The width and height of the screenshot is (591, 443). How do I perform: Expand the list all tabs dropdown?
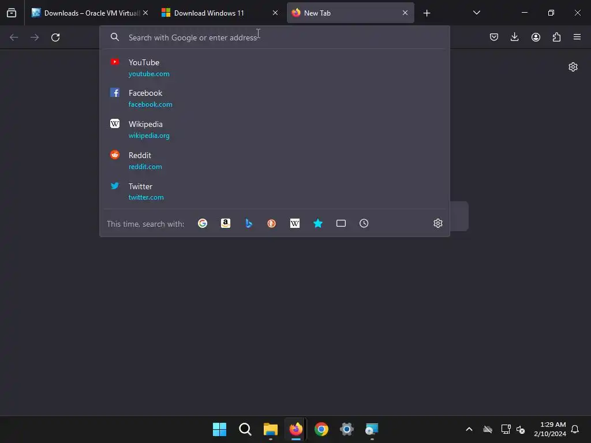pos(476,13)
